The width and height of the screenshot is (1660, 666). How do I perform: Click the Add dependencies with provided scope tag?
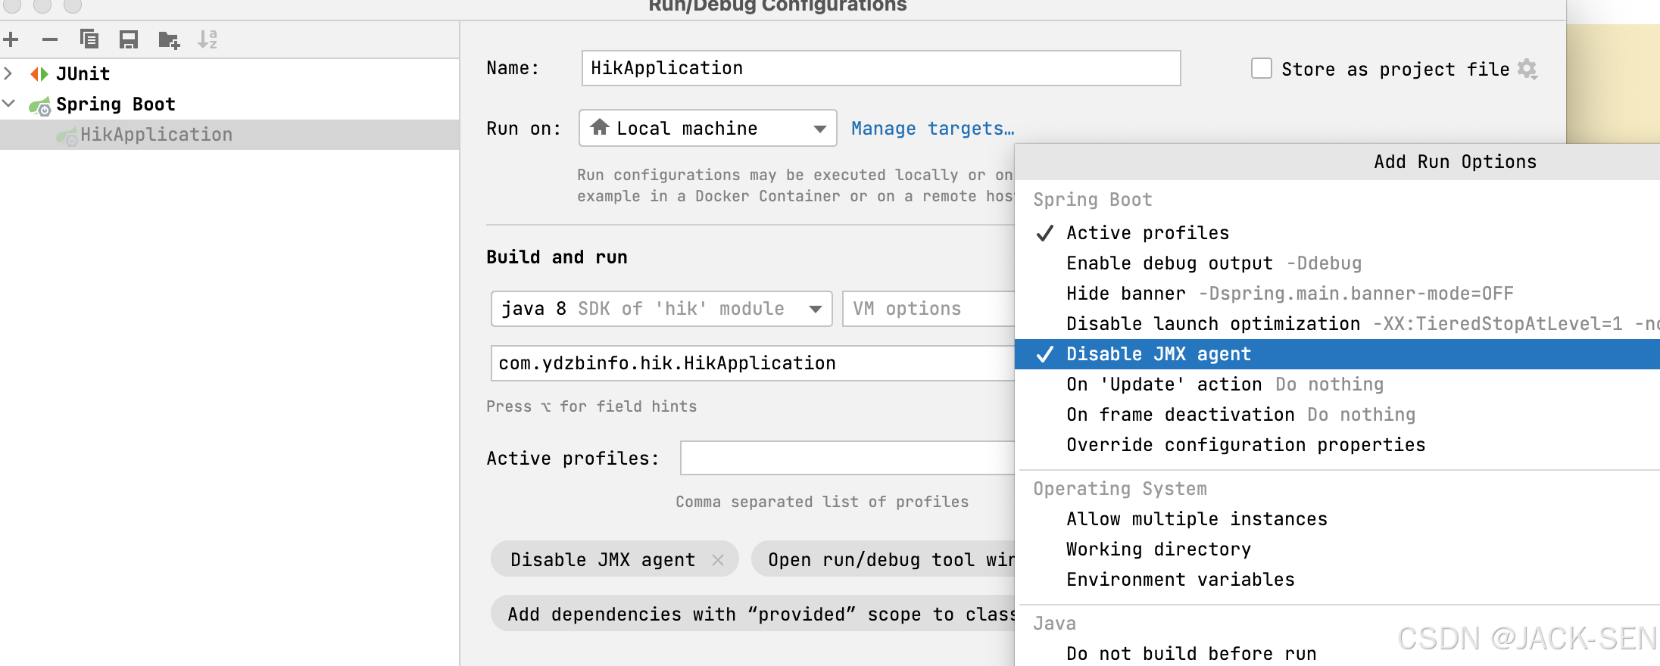[753, 614]
